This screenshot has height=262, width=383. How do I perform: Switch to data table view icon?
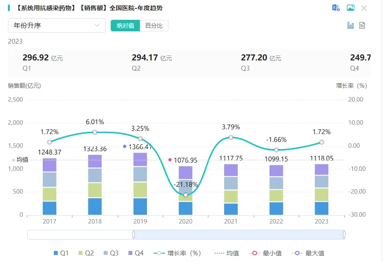pyautogui.click(x=362, y=26)
